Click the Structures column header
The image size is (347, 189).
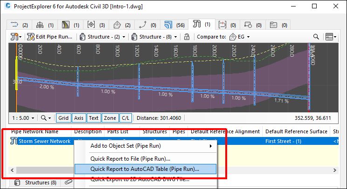click(155, 131)
